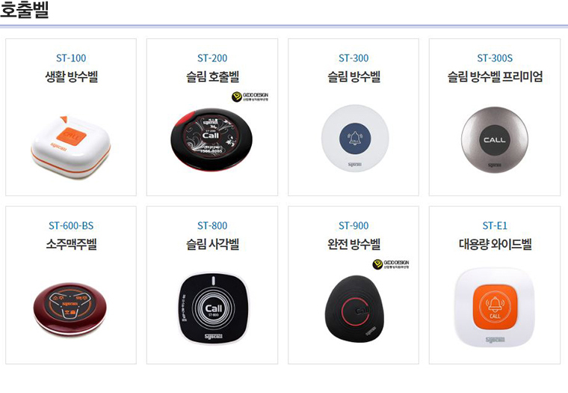Image resolution: width=568 pixels, height=393 pixels.
Task: Click the orange ST-E1 wide bell image
Action: click(495, 308)
